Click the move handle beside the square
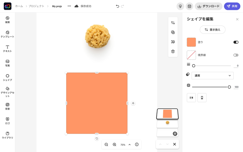Image resolution: width=243 pixels, height=152 pixels. (133, 103)
